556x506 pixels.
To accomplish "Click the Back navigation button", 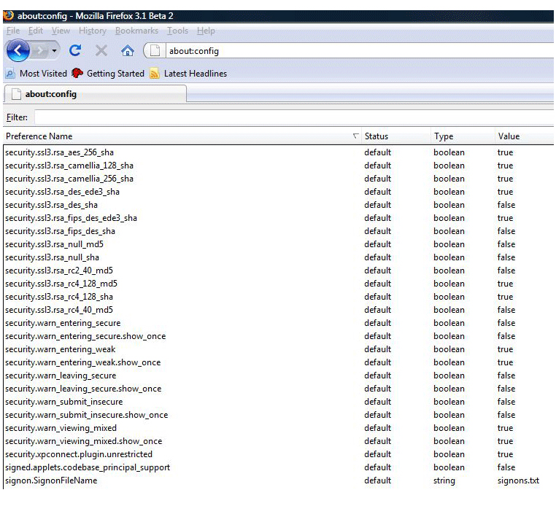I will pos(18,51).
